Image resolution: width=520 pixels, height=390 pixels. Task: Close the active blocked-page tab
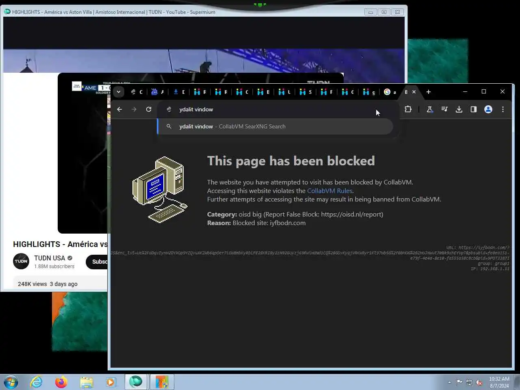click(414, 92)
